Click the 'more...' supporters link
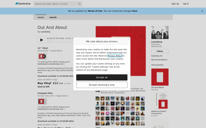206x128 pixels. (x=99, y=127)
